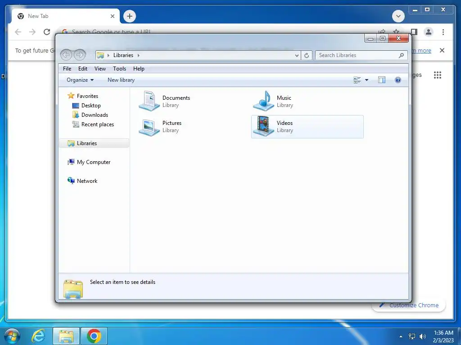Expand arrow before Libraries in breadcrumb
Screen dimensions: 461x345
(108, 55)
